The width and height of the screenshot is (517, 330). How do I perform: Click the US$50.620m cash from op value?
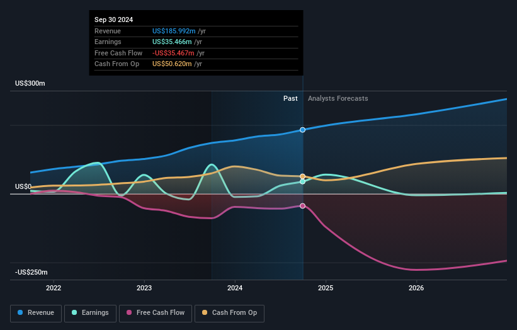172,64
